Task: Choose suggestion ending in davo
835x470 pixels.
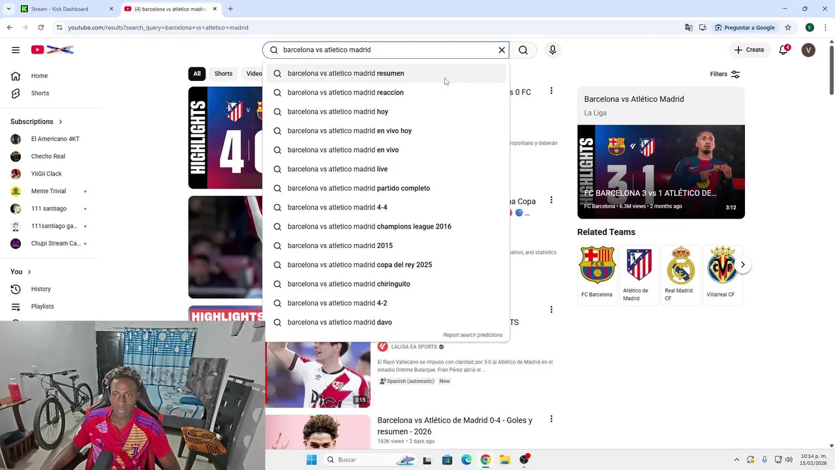Action: pos(386,322)
